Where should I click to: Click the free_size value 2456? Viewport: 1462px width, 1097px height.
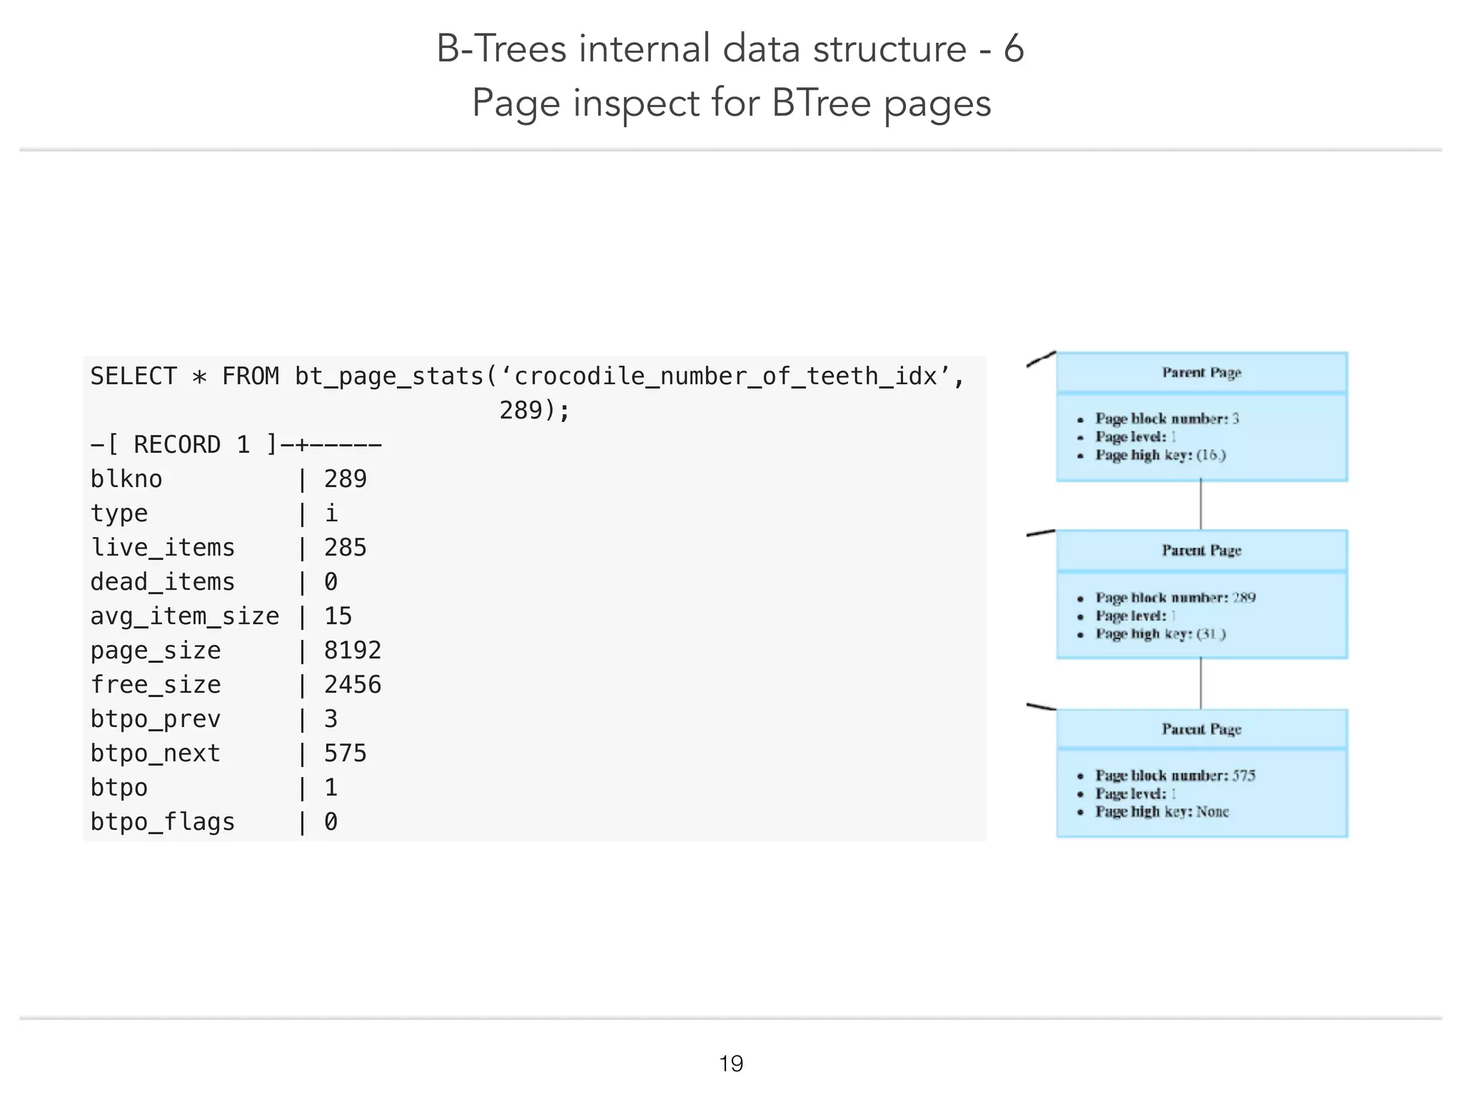click(x=352, y=685)
